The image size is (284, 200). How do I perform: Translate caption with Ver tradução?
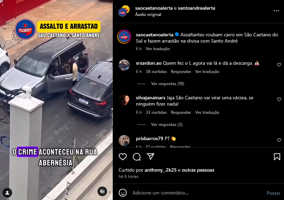pos(158,49)
